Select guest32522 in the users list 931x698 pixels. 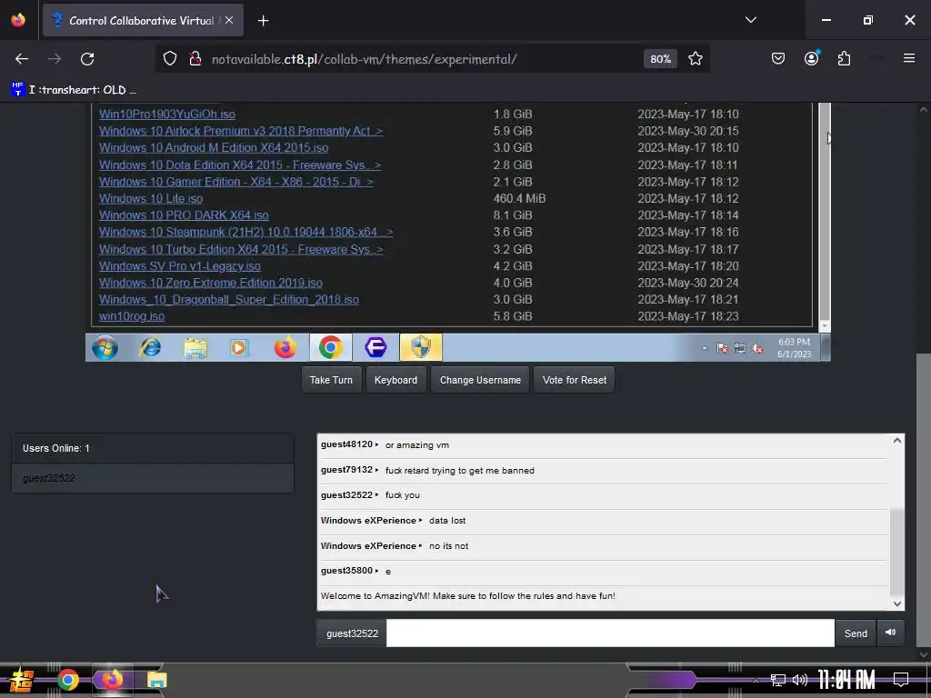point(153,478)
